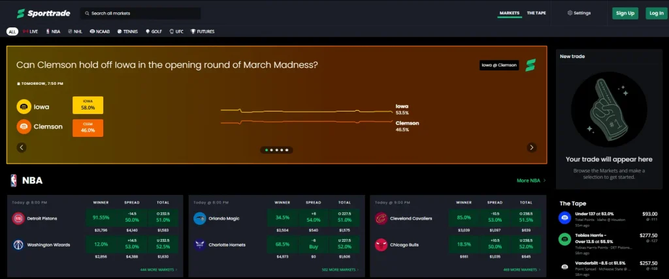This screenshot has width=669, height=279.
Task: Select Pistons total O 232.5 cell
Action: pos(163,218)
